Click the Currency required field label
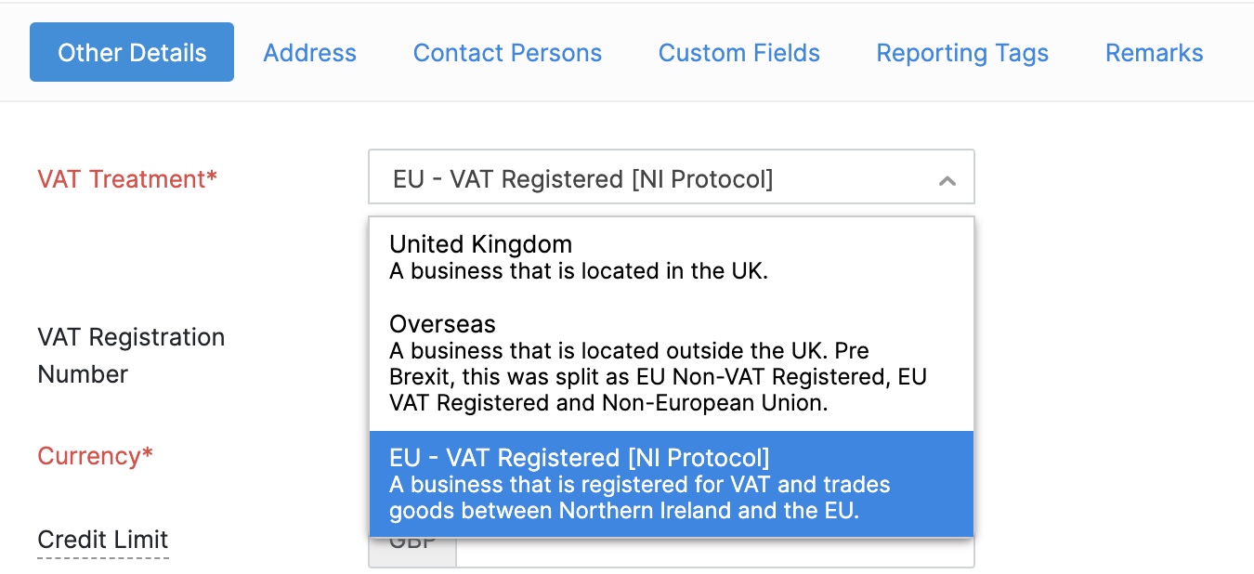 [x=95, y=455]
